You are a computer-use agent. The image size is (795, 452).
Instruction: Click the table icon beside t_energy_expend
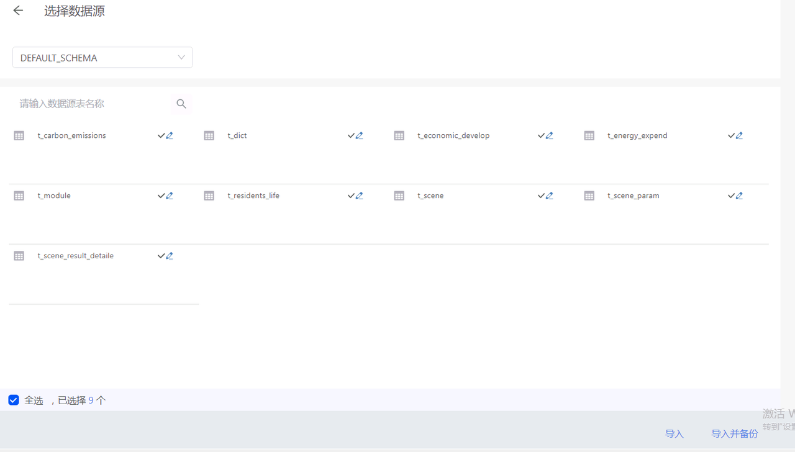click(589, 135)
